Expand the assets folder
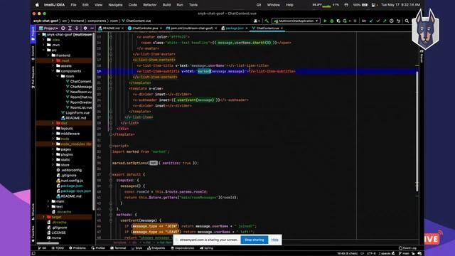The height and width of the screenshot is (256, 455). [x=53, y=66]
